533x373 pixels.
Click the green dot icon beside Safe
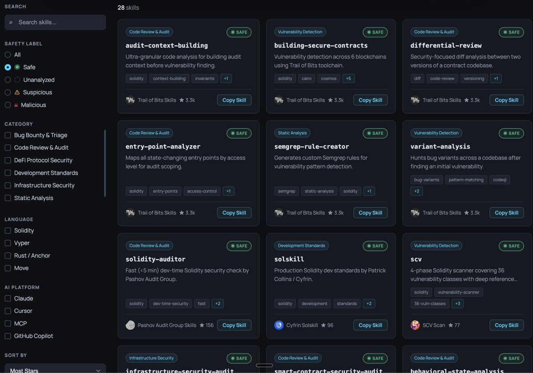click(x=17, y=67)
